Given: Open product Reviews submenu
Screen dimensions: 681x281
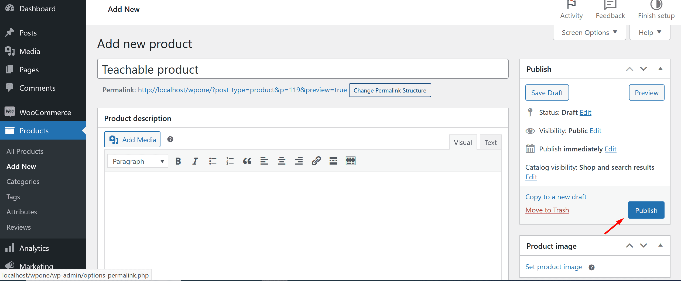Looking at the screenshot, I should point(19,227).
